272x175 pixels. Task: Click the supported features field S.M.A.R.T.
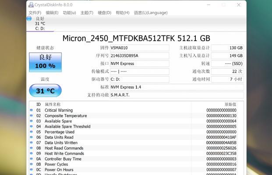[177, 95]
